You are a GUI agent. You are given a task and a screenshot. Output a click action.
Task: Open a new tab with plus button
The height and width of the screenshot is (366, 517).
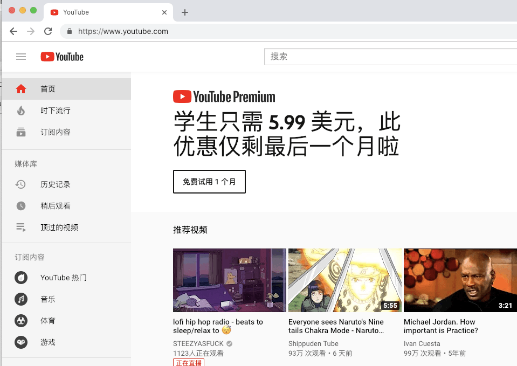(185, 12)
